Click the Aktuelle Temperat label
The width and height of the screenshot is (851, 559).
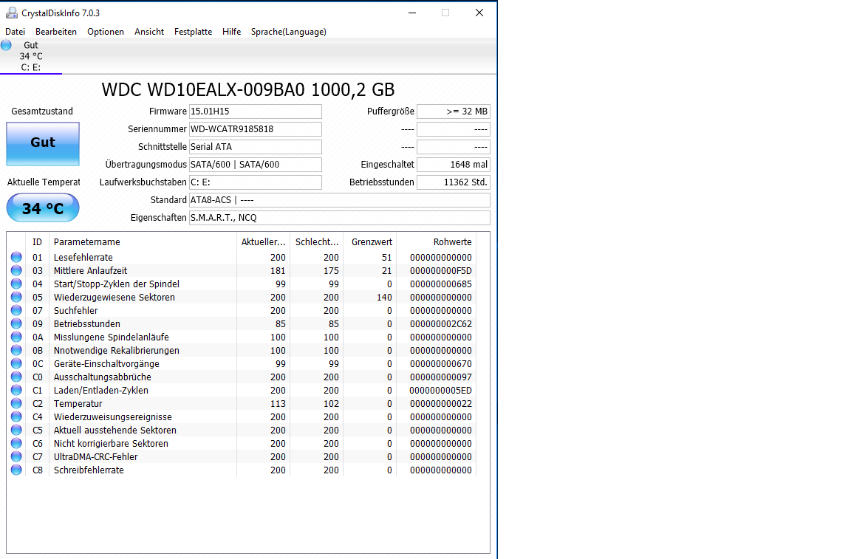(44, 182)
